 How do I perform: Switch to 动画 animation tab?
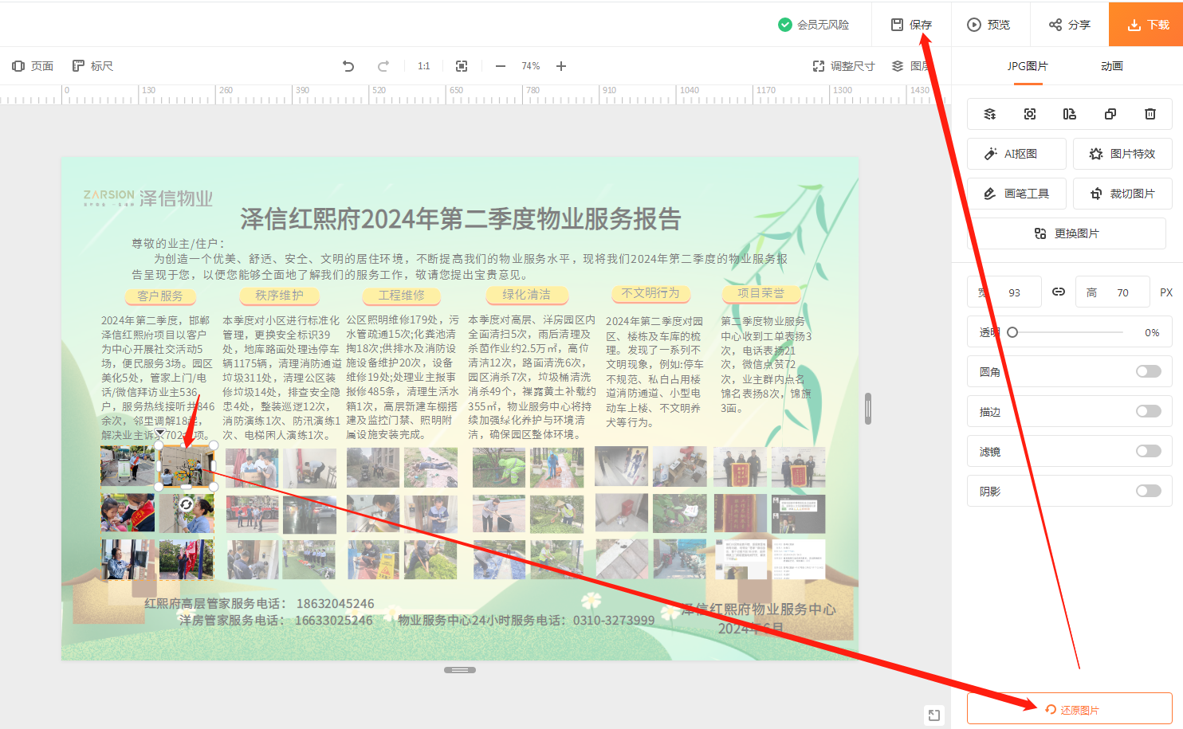1112,66
